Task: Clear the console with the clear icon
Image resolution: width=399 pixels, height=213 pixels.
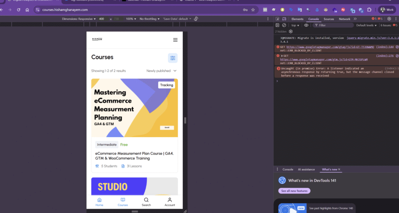Action: (x=284, y=25)
